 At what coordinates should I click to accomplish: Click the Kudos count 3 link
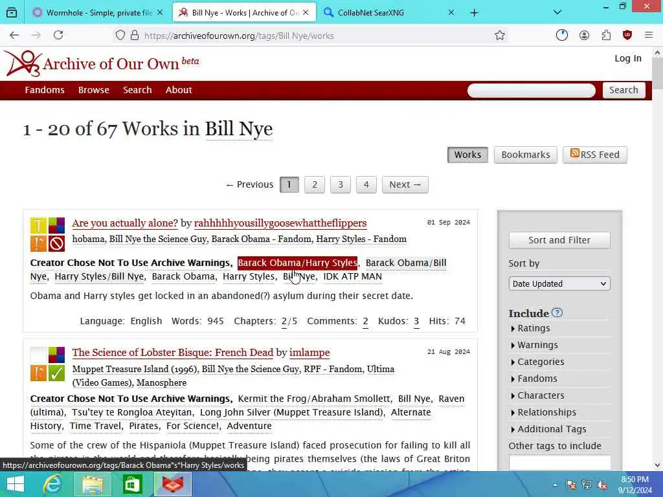(x=416, y=321)
